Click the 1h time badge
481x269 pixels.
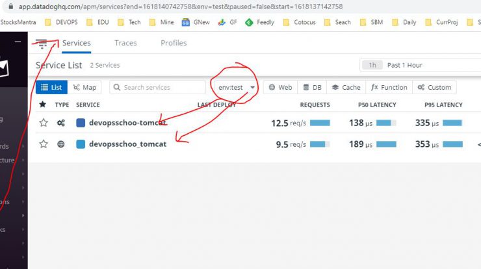[x=372, y=65]
